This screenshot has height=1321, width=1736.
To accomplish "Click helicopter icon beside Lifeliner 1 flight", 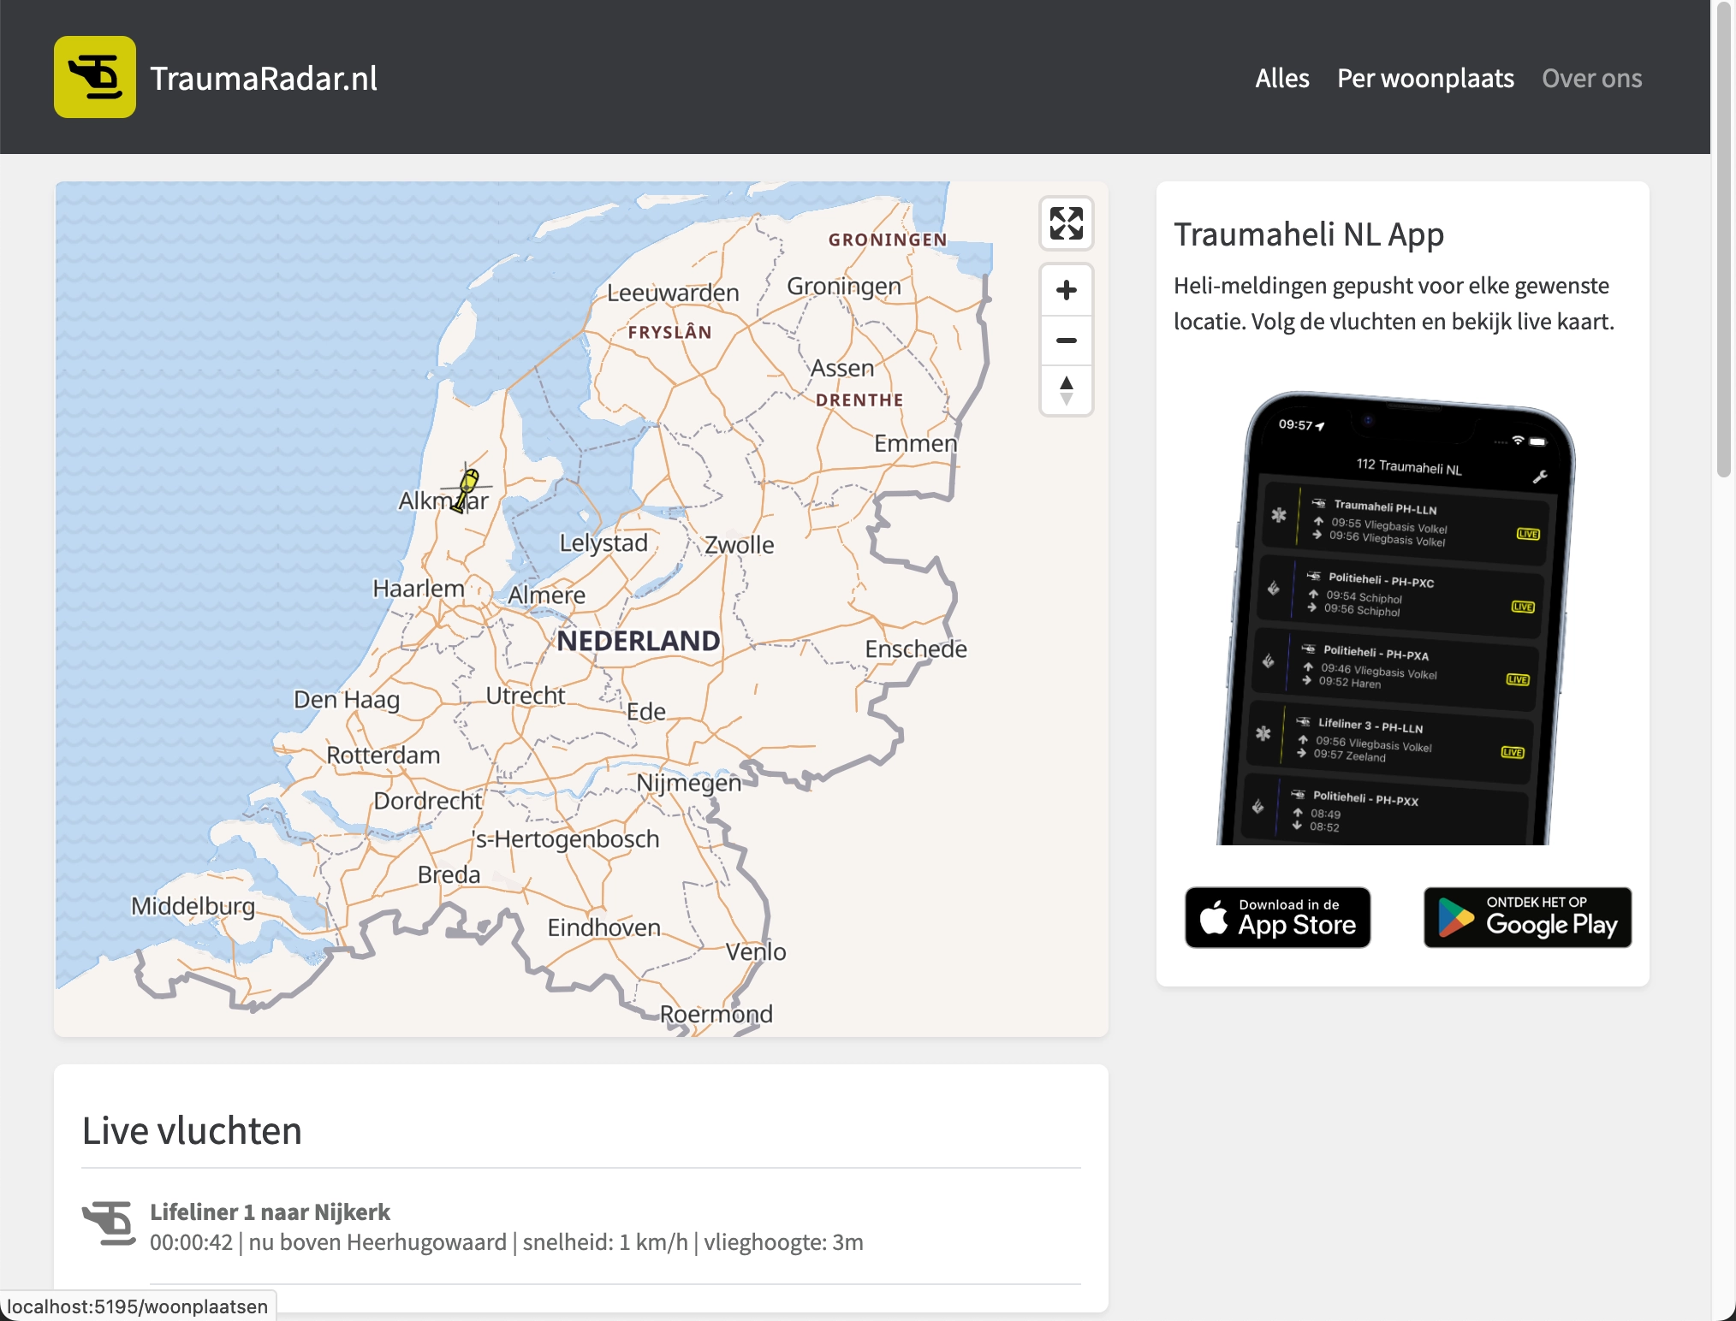I will [109, 1223].
